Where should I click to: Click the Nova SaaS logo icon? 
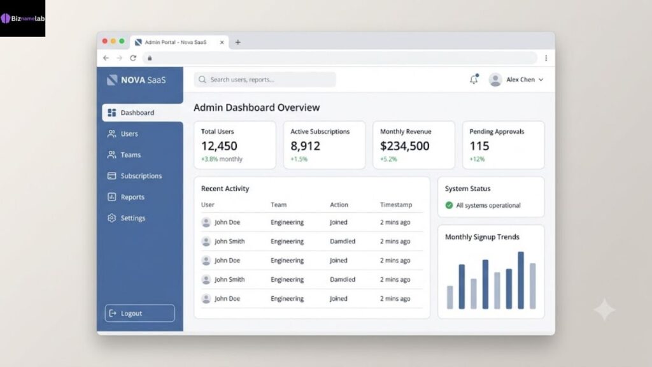click(112, 80)
